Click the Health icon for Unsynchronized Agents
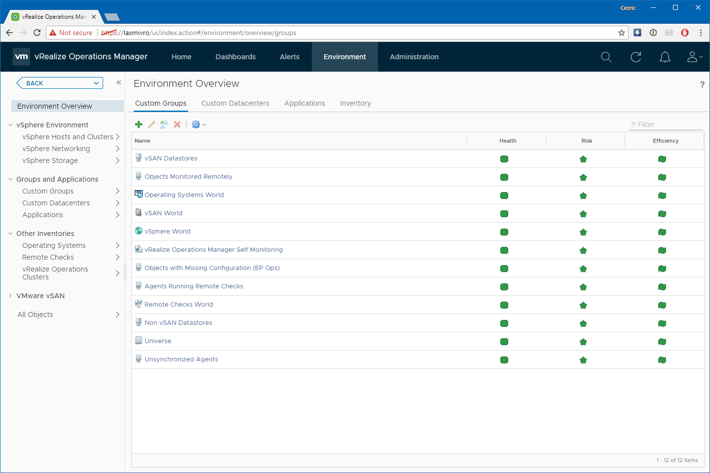Image resolution: width=710 pixels, height=473 pixels. 504,360
